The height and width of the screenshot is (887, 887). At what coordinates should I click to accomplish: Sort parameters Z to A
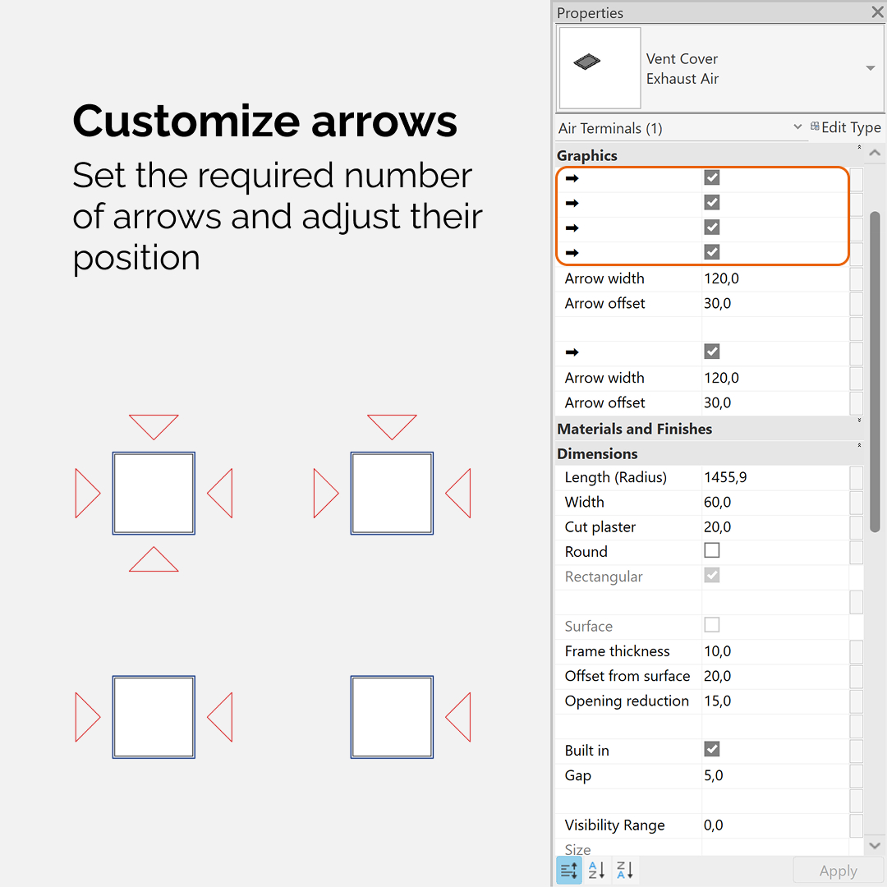click(x=624, y=870)
